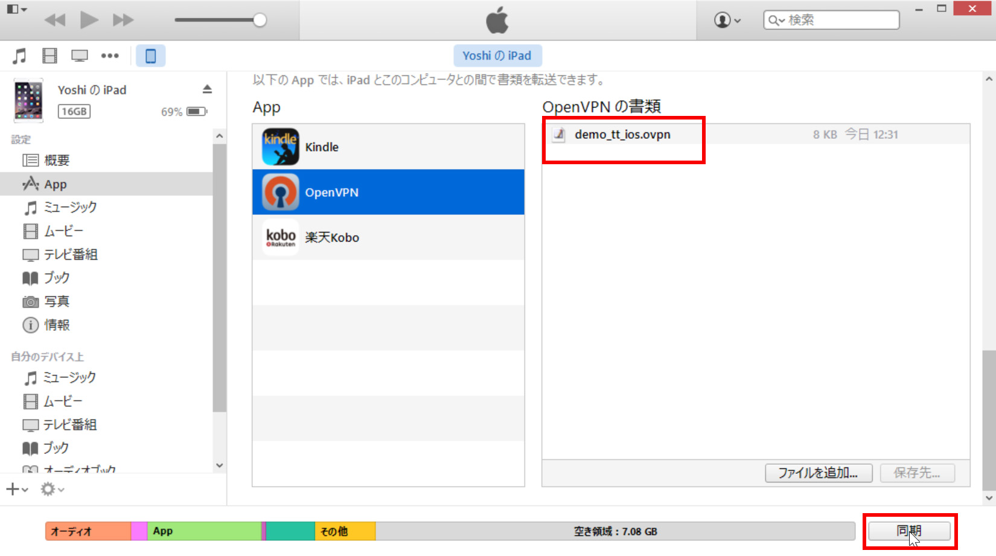Click the 保存先... button

pyautogui.click(x=917, y=473)
